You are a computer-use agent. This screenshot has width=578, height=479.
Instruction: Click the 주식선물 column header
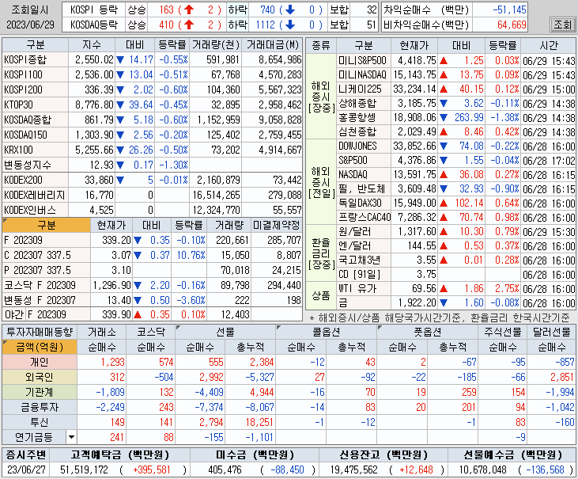point(503,332)
